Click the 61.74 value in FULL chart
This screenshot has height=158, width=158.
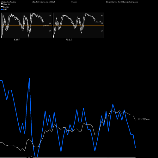pos(98,21)
